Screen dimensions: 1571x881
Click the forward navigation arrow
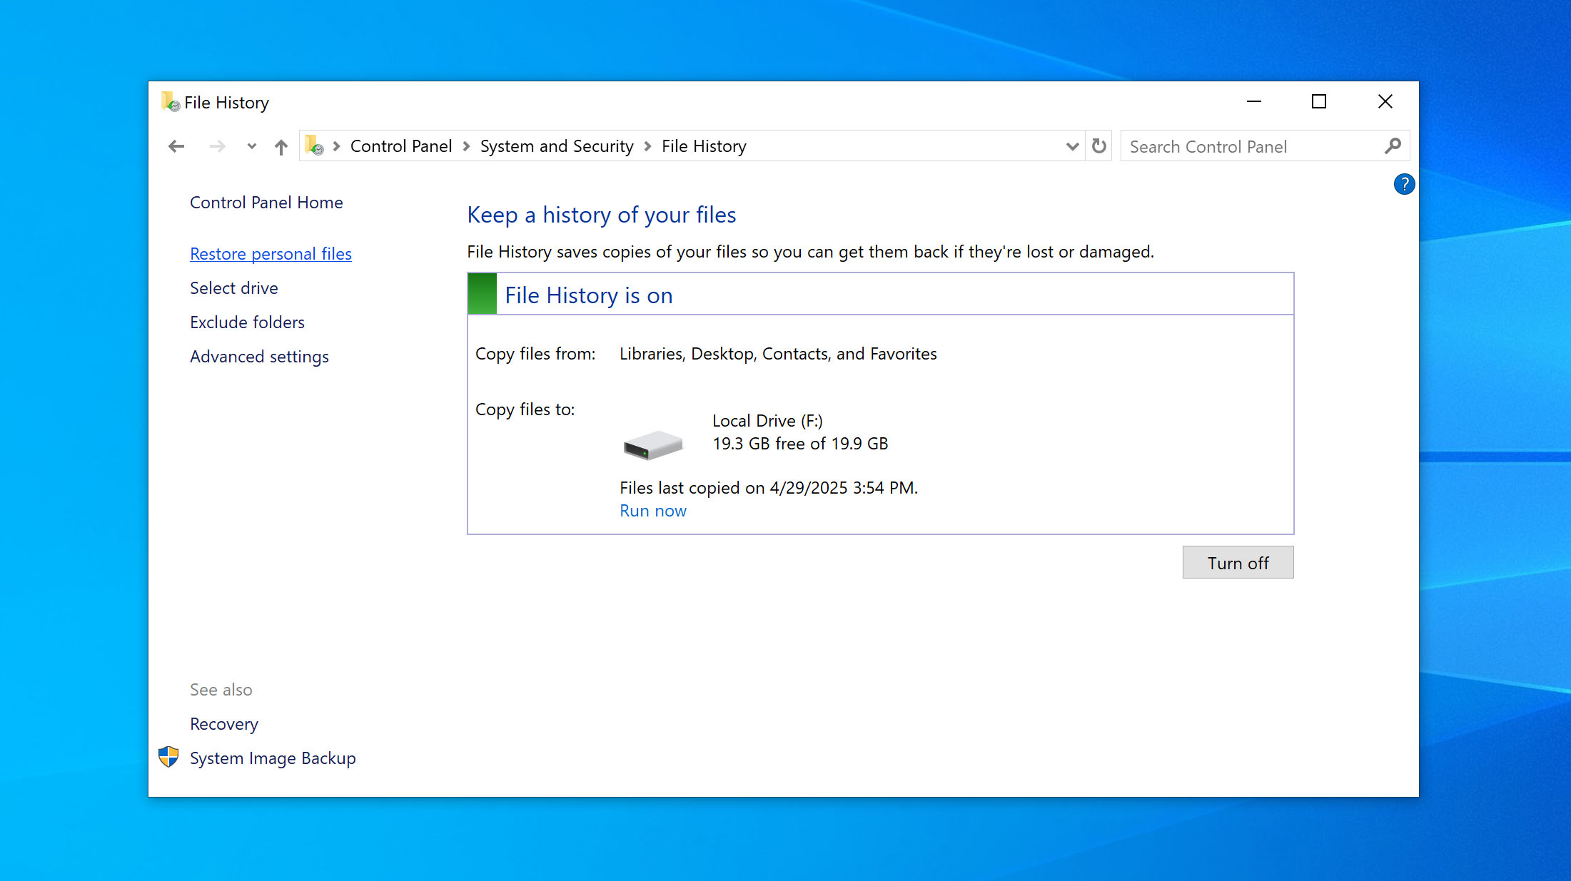coord(218,146)
